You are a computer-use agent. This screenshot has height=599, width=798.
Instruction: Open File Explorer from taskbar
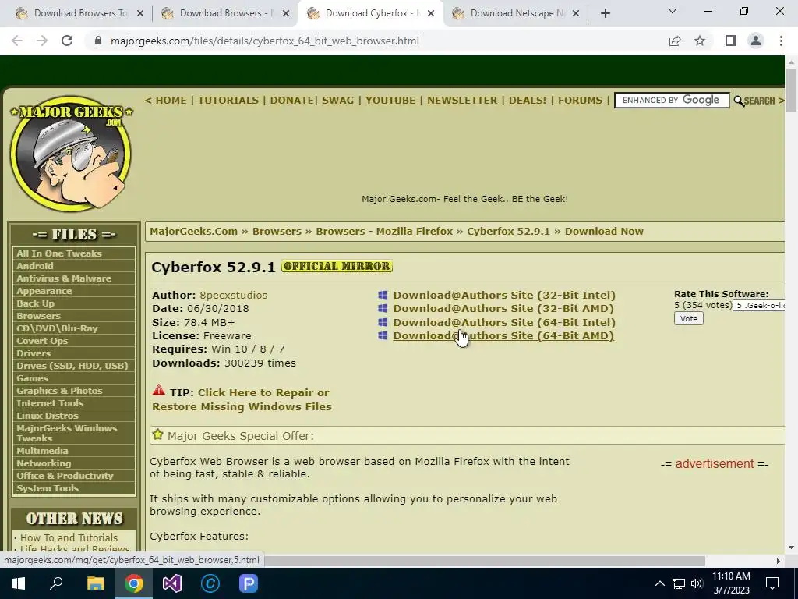point(95,583)
